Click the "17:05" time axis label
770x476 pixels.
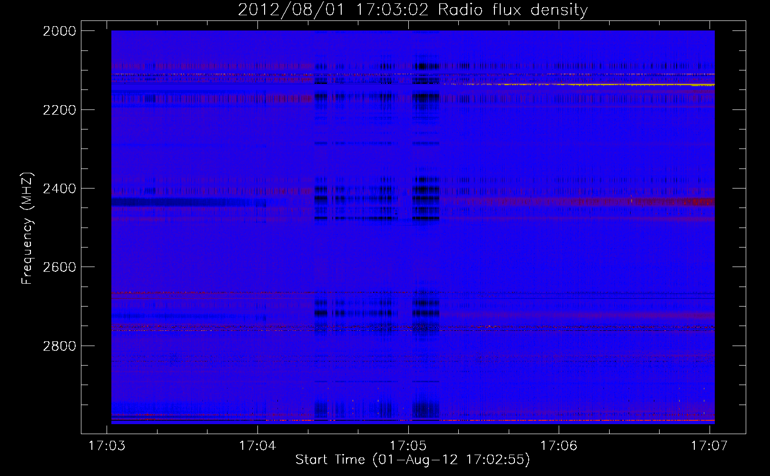coord(408,446)
